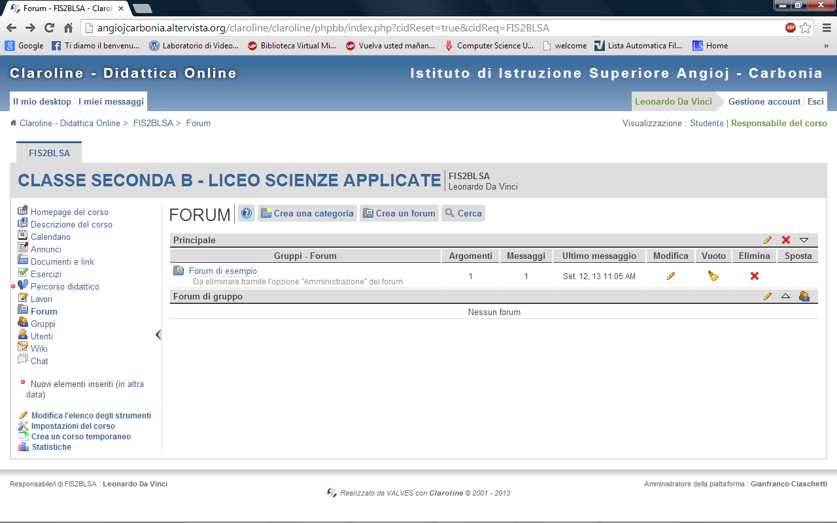Click the Crea una categoria button
The width and height of the screenshot is (837, 523).
point(307,213)
